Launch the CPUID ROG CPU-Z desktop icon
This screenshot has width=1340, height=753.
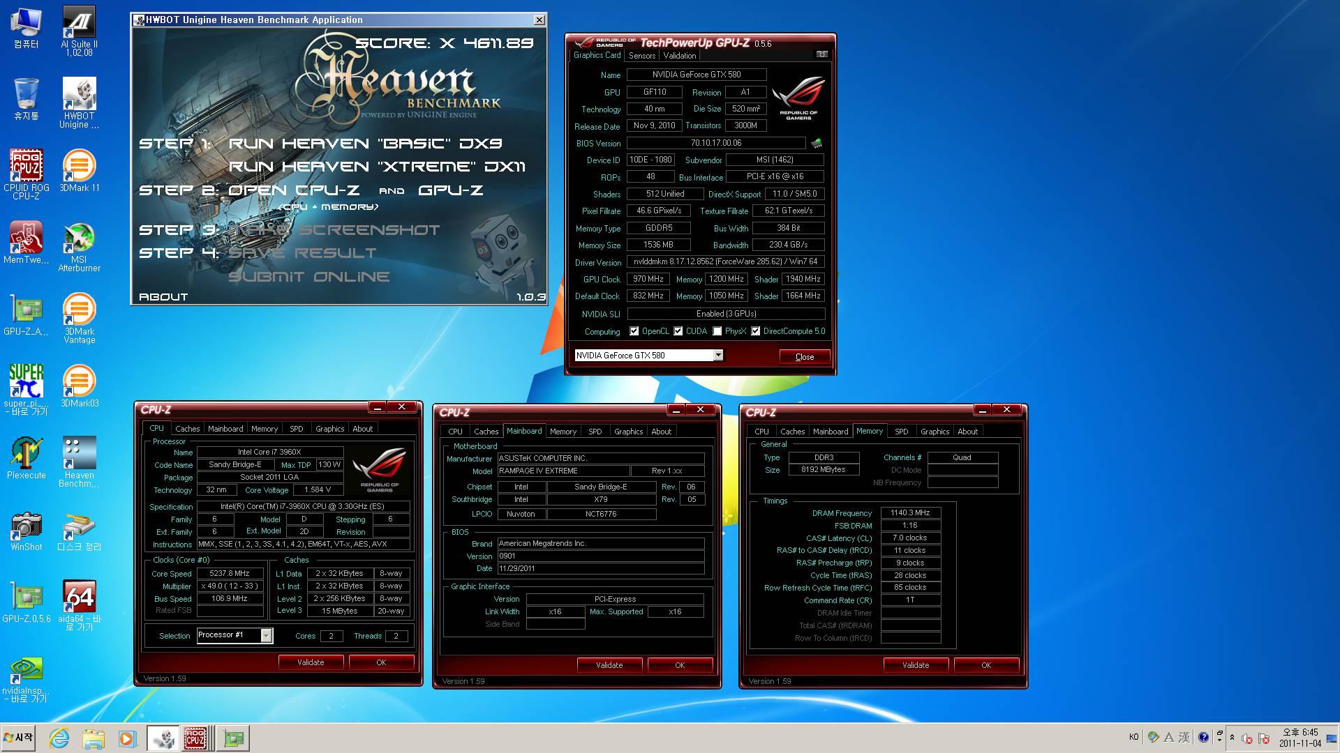[26, 175]
